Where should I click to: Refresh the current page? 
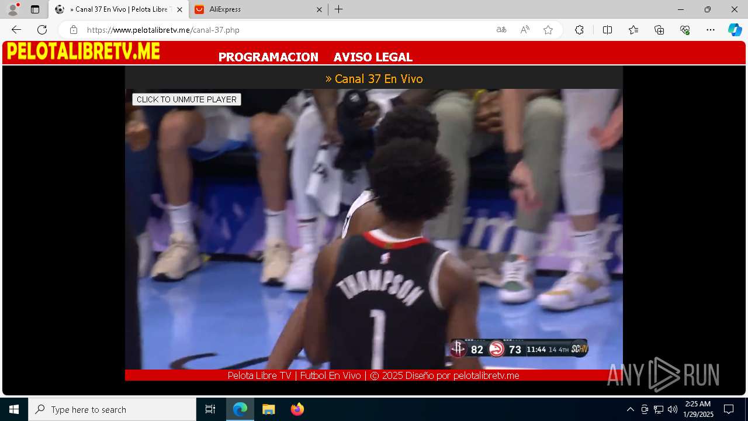pos(42,30)
